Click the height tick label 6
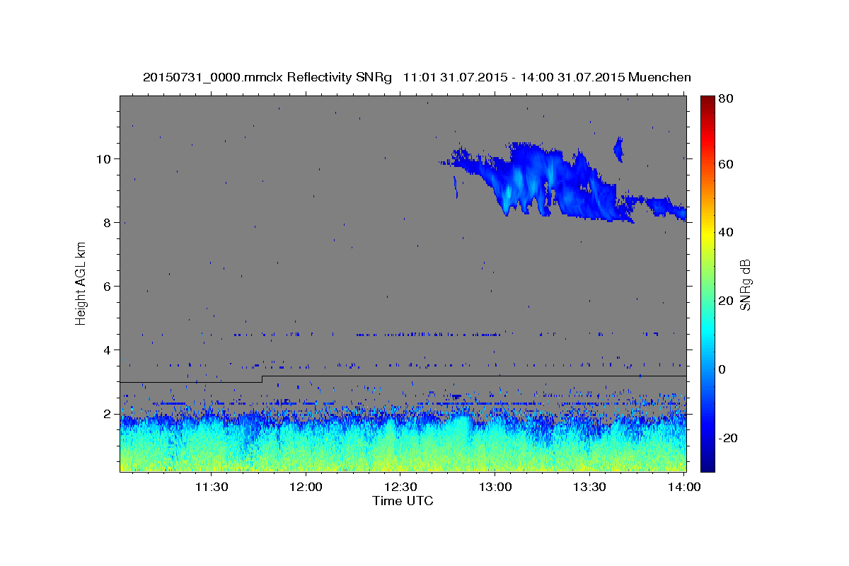849x566 pixels. point(108,286)
